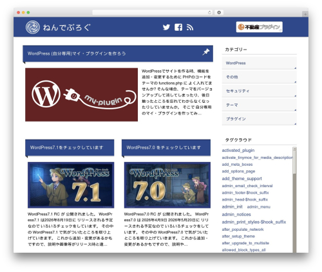Open the my-plugin featured thumbnail
The height and width of the screenshot is (272, 322).
point(81,95)
